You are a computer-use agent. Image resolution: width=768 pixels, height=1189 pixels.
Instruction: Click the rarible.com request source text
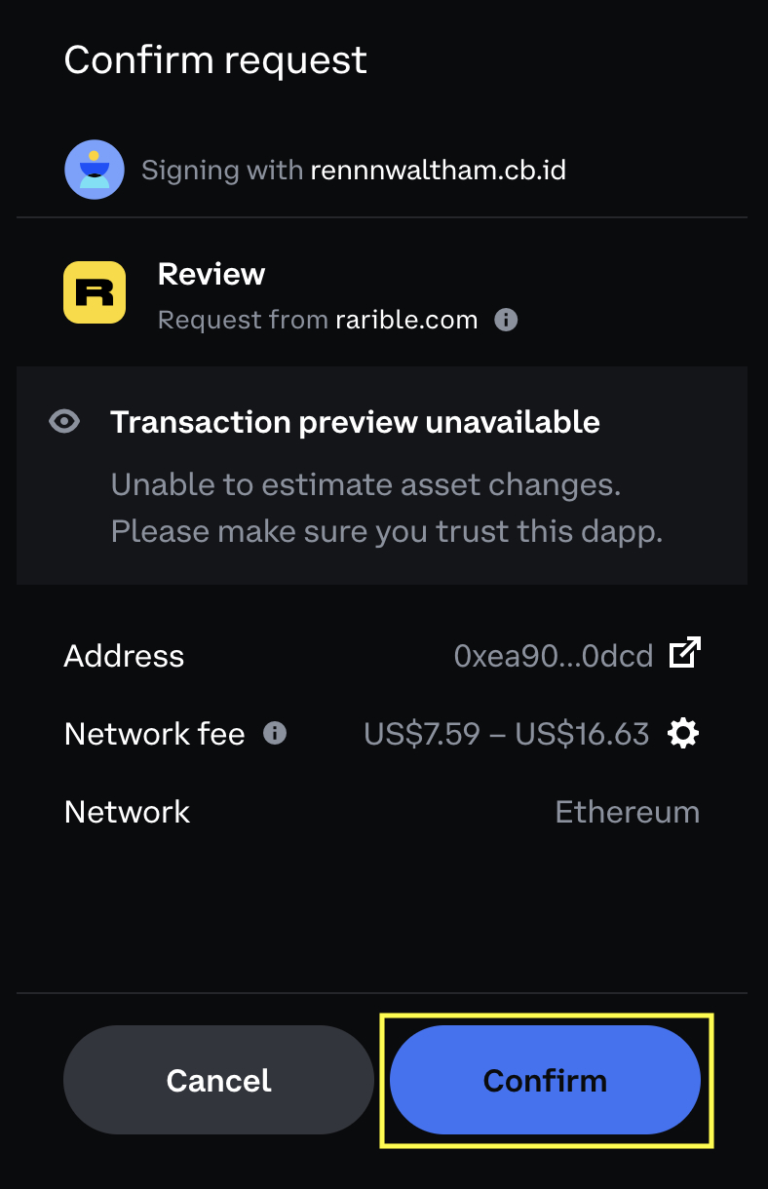406,320
